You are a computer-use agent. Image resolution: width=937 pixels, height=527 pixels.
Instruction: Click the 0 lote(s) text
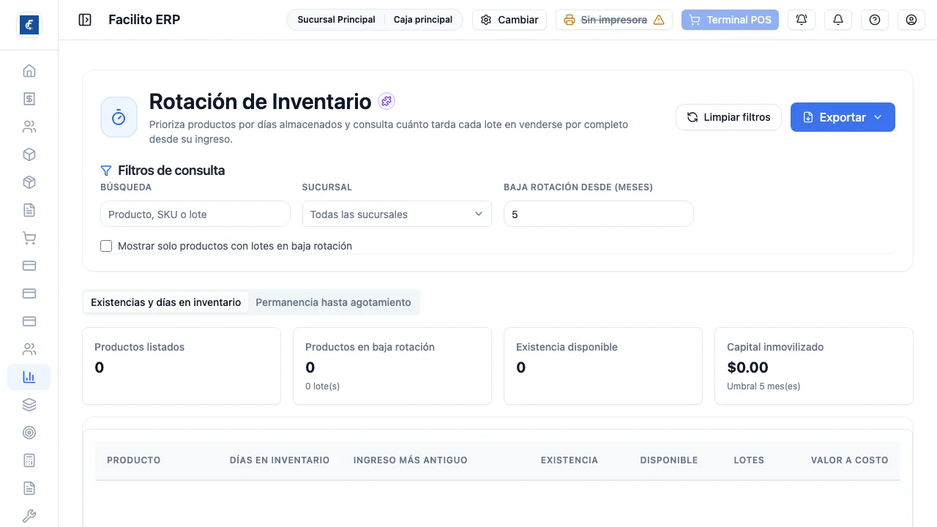tap(323, 386)
